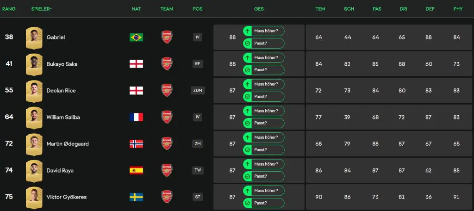Open David Raya's gold player card thumbnail

34,170
